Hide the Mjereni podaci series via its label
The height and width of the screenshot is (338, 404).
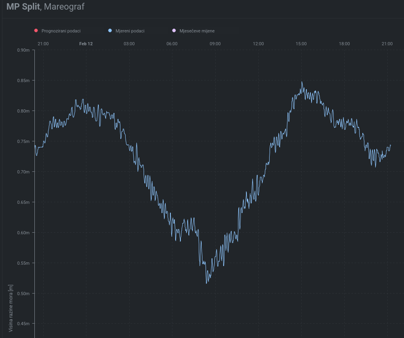point(130,31)
